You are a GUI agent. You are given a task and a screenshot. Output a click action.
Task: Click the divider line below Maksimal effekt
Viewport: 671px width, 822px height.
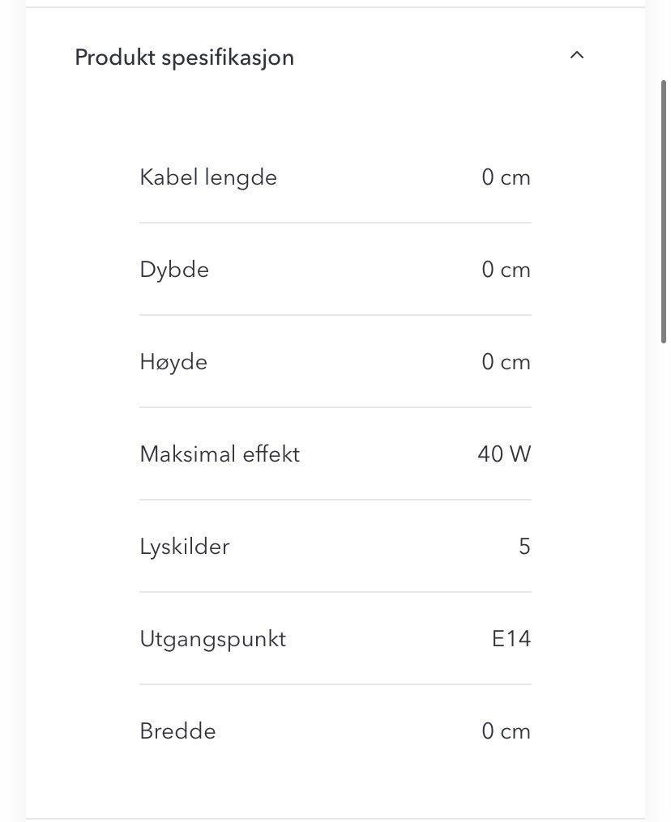click(335, 500)
